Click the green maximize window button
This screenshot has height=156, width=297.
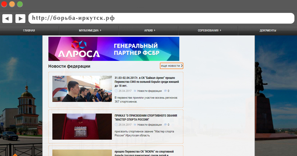pyautogui.click(x=20, y=4)
